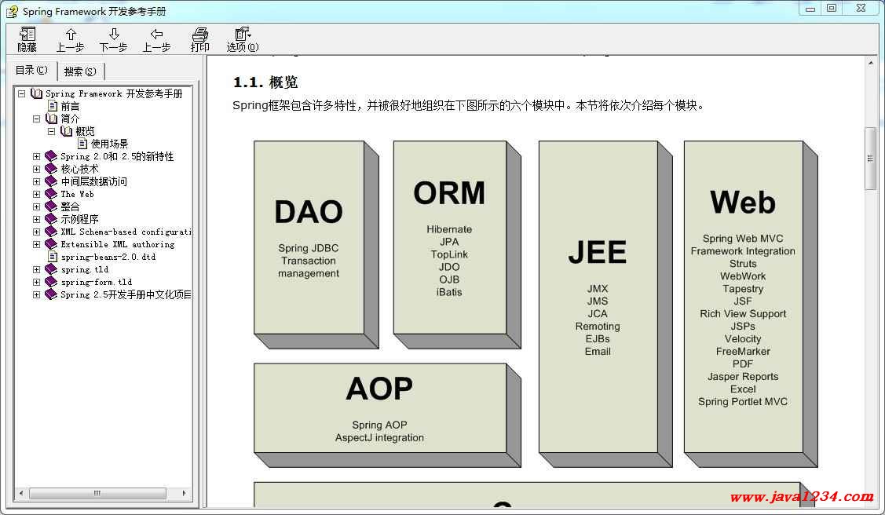Expand the XML Schema-based configuration node

[37, 232]
